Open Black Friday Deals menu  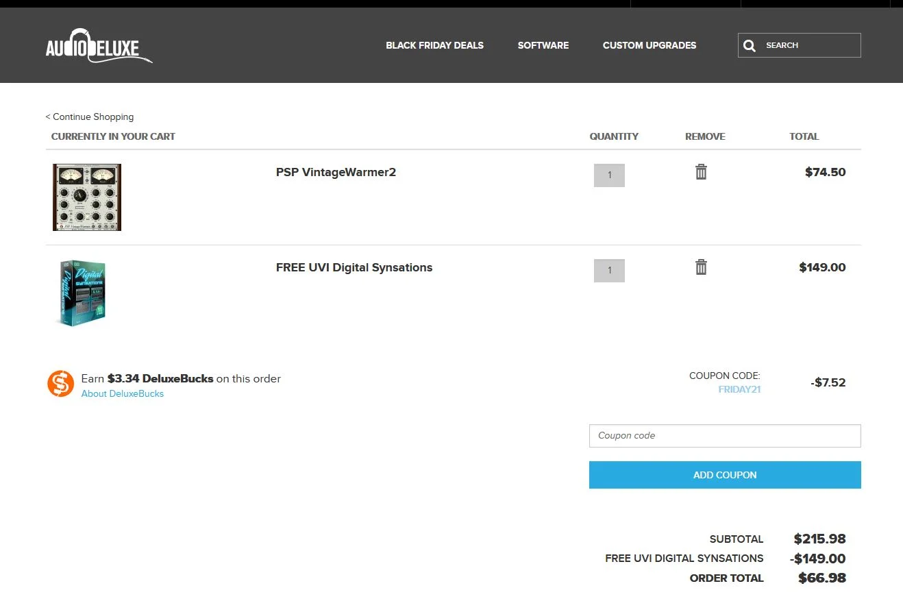434,45
